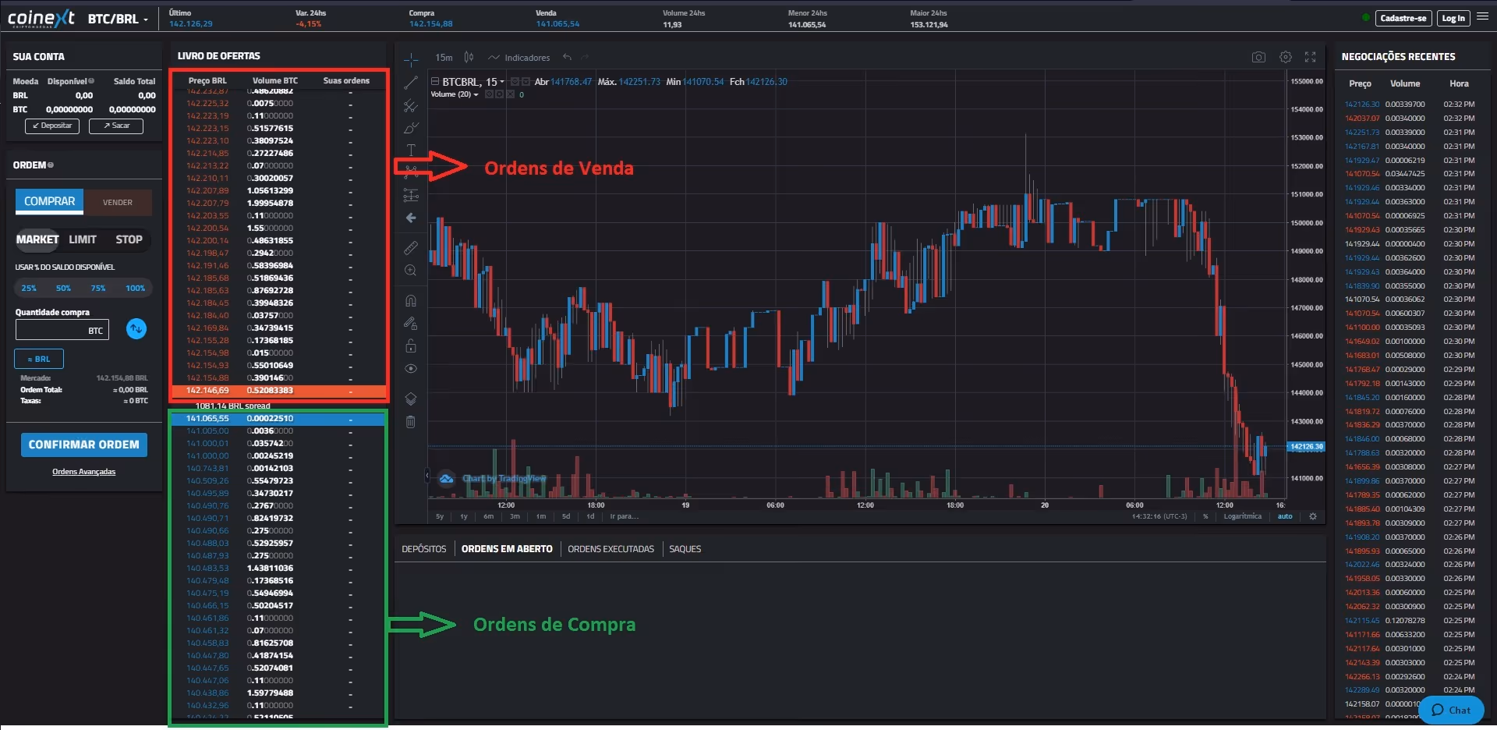Click the back arrow drawing-toolbar icon
The image size is (1497, 730).
tap(411, 218)
